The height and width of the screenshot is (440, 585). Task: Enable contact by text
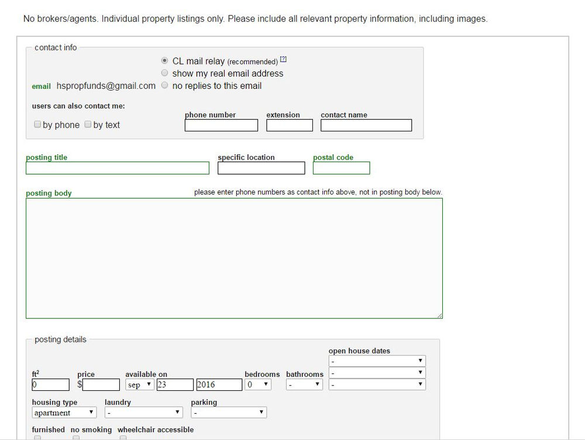pyautogui.click(x=88, y=124)
